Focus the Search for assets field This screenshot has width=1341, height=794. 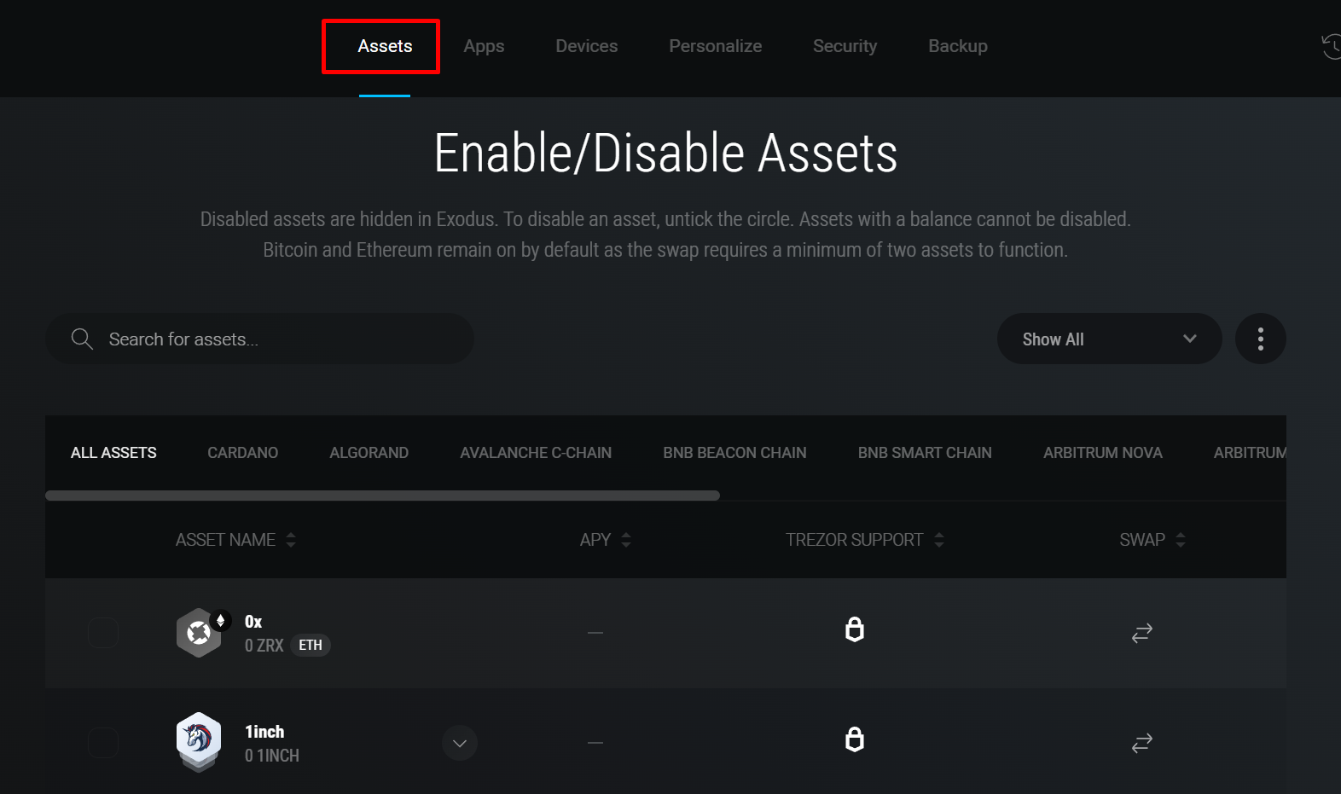point(282,339)
